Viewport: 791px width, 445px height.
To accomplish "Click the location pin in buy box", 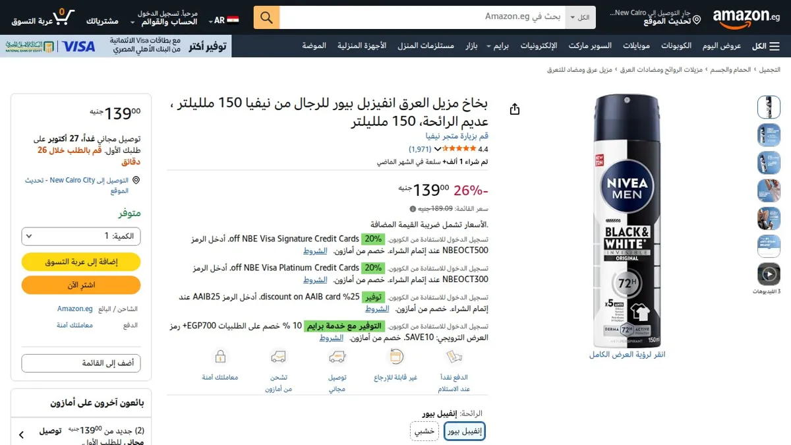I will point(136,180).
